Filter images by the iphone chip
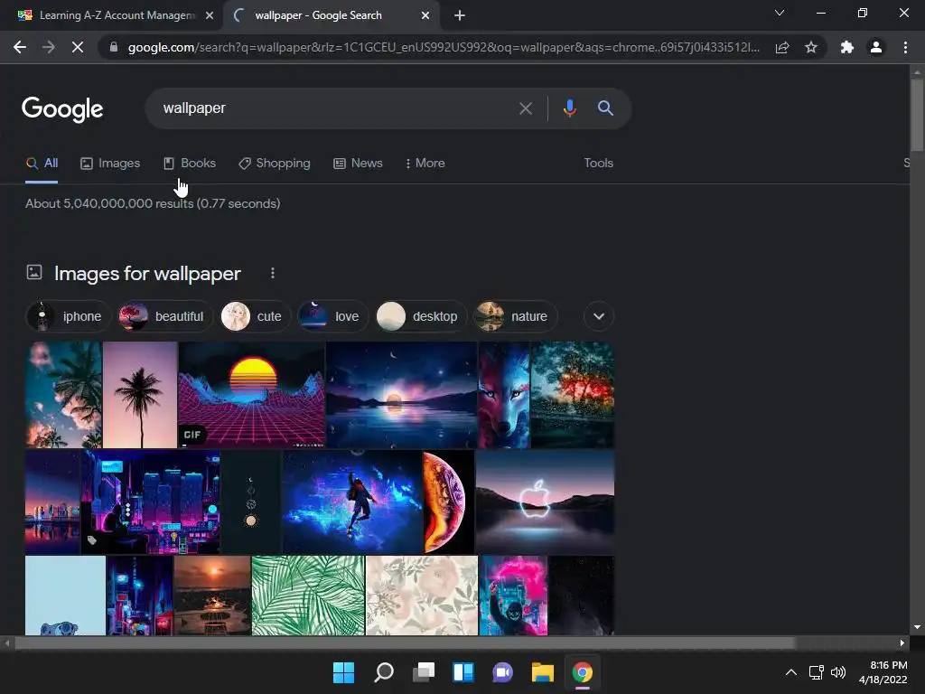This screenshot has height=694, width=925. click(x=69, y=316)
